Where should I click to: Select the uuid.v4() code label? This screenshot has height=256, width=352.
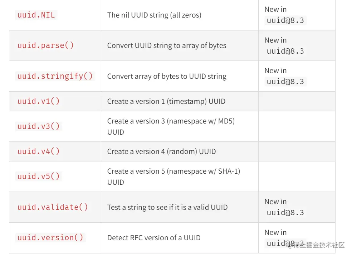pos(38,151)
